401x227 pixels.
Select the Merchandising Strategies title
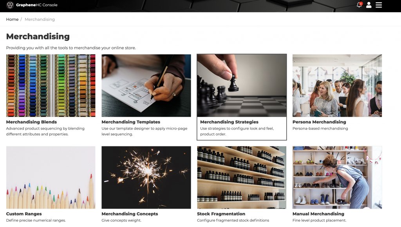click(229, 122)
